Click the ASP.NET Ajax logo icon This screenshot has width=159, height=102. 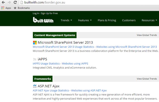click(35, 86)
